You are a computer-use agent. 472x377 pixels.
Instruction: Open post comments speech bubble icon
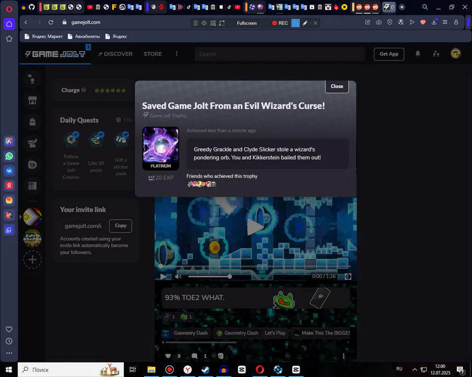pos(195,356)
